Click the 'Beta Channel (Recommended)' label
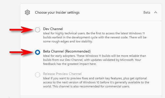Screen dimensions: 165x98 [67, 52]
